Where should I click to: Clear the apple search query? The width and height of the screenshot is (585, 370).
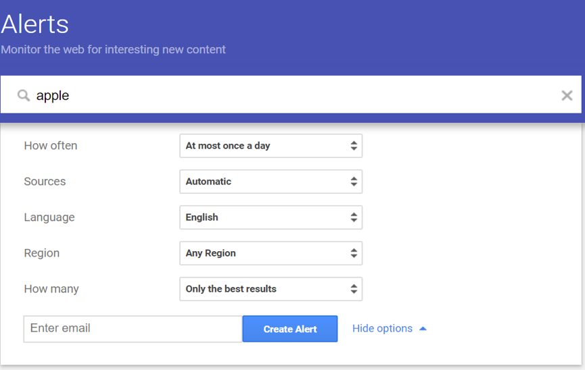click(567, 95)
